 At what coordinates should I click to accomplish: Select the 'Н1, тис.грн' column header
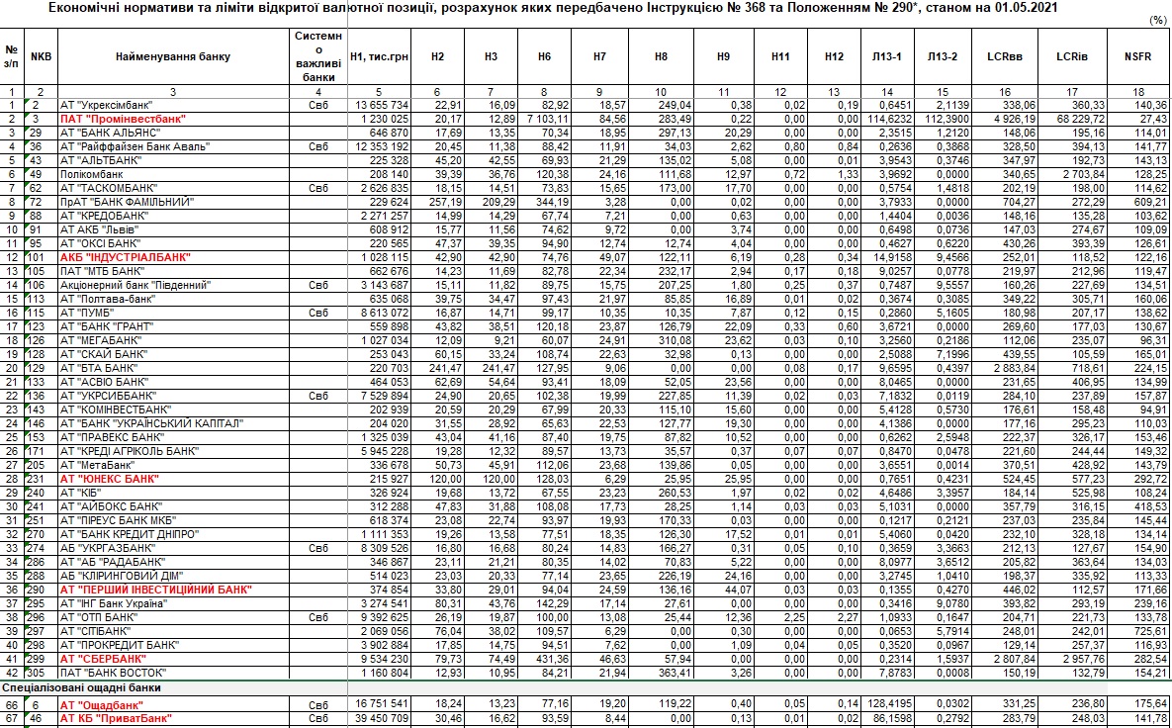(x=380, y=56)
